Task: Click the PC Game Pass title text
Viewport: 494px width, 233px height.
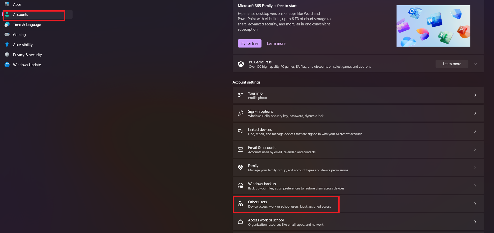Action: click(260, 62)
